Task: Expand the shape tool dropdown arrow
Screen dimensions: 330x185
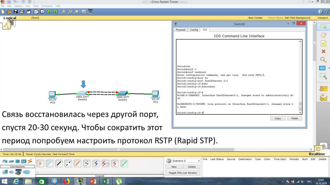Action: pyautogui.click(x=329, y=68)
